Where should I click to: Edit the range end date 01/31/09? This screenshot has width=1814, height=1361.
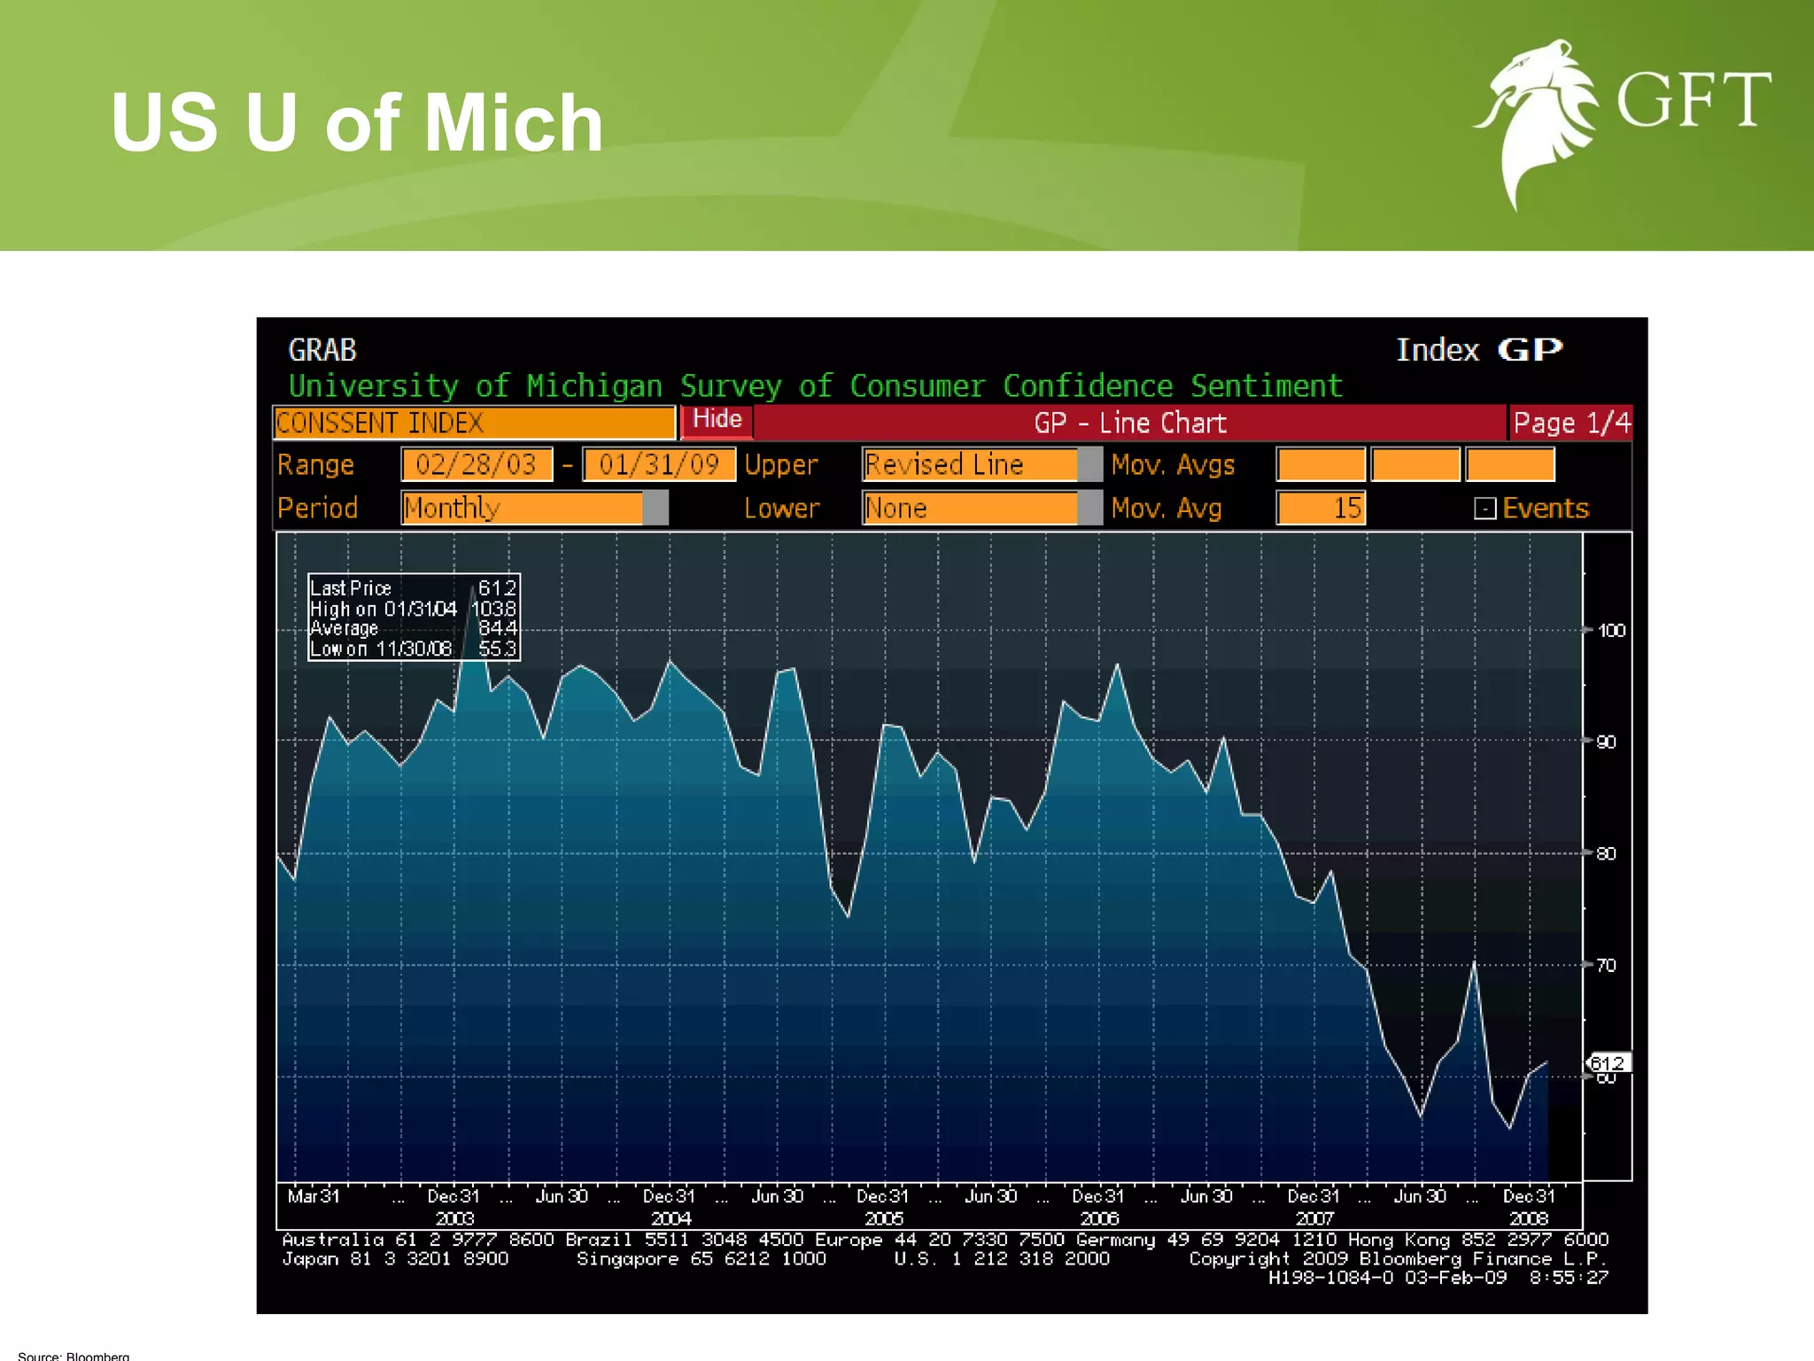click(x=659, y=465)
